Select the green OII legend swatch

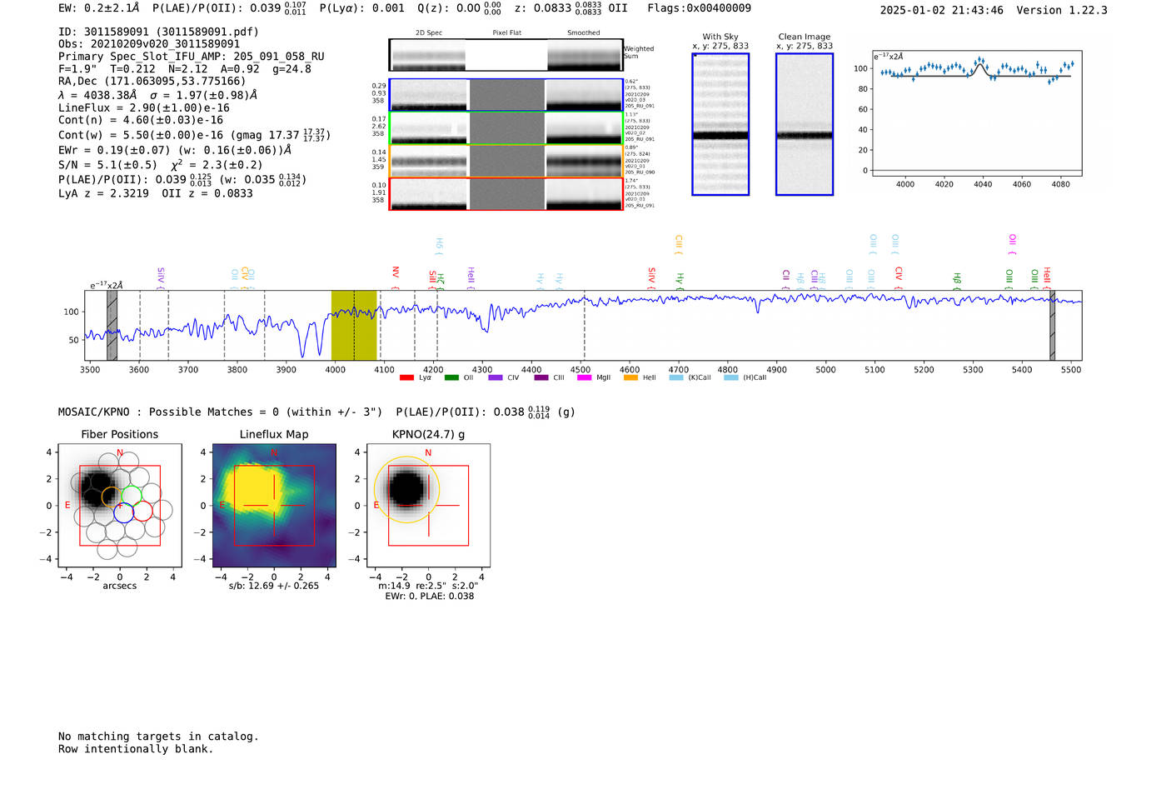[451, 378]
